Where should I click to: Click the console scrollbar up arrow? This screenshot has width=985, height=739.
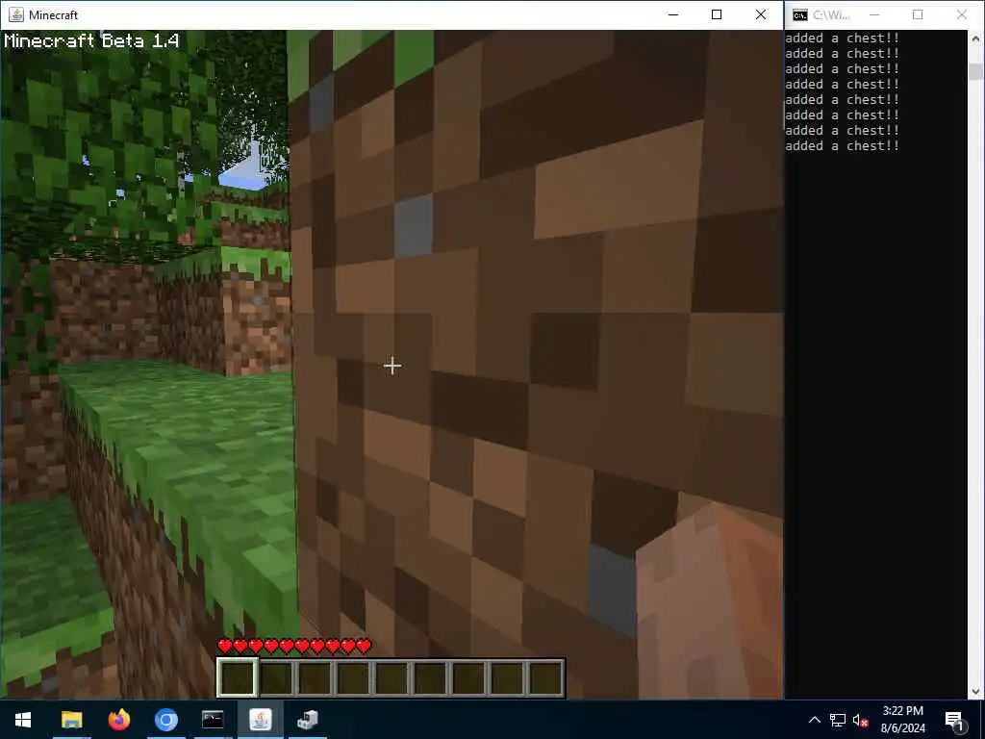975,38
